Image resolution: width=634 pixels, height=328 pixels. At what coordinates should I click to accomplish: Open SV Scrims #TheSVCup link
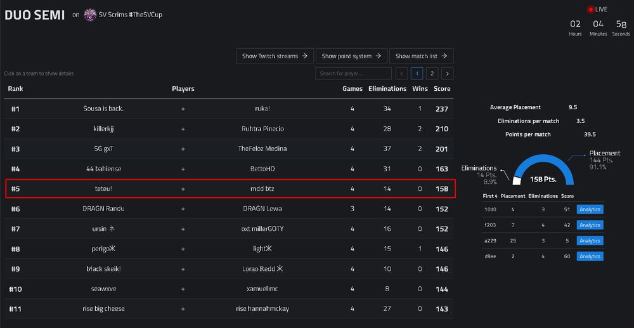point(130,14)
